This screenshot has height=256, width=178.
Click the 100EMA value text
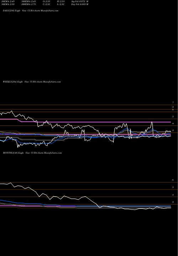click(x=28, y=1)
